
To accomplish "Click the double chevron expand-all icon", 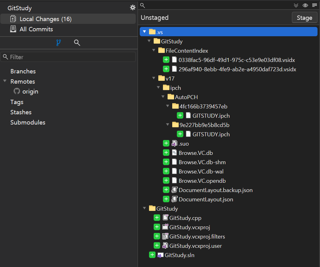I will coord(296,5).
